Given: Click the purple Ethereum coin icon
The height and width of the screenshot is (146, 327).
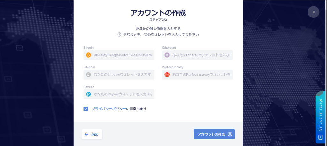Looking at the screenshot, I should 167,55.
